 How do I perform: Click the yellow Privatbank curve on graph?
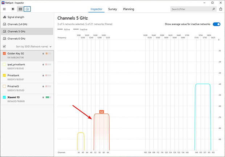pyautogui.click(x=81, y=133)
